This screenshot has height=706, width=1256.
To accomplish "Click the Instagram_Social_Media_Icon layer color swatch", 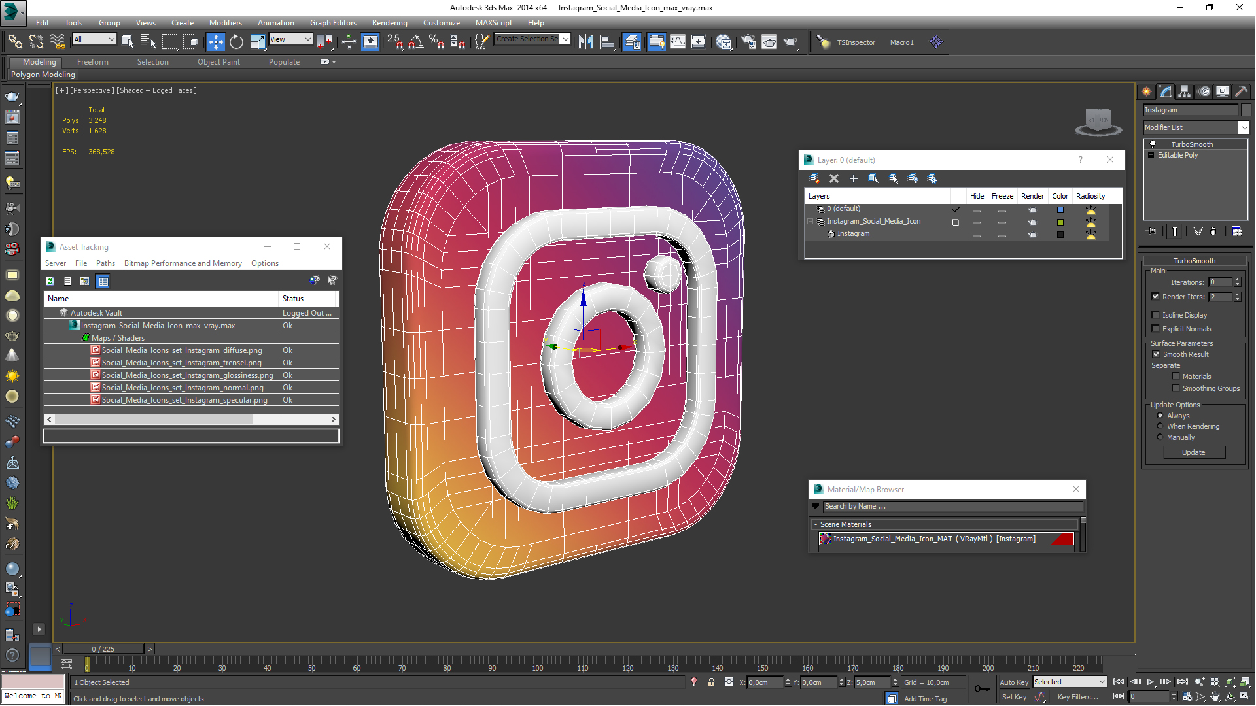I will (1060, 222).
